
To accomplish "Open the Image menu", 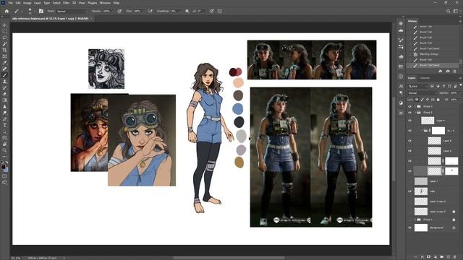I will (27, 3).
